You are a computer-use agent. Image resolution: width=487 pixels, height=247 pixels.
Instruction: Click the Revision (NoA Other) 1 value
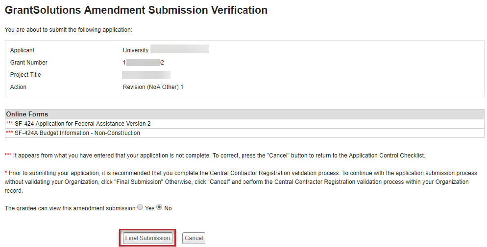coord(153,87)
